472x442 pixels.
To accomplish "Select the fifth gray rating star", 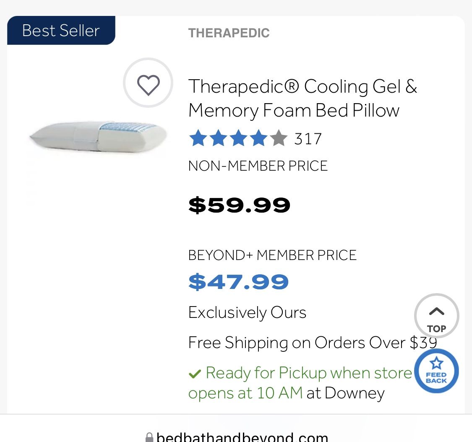I will 279,138.
